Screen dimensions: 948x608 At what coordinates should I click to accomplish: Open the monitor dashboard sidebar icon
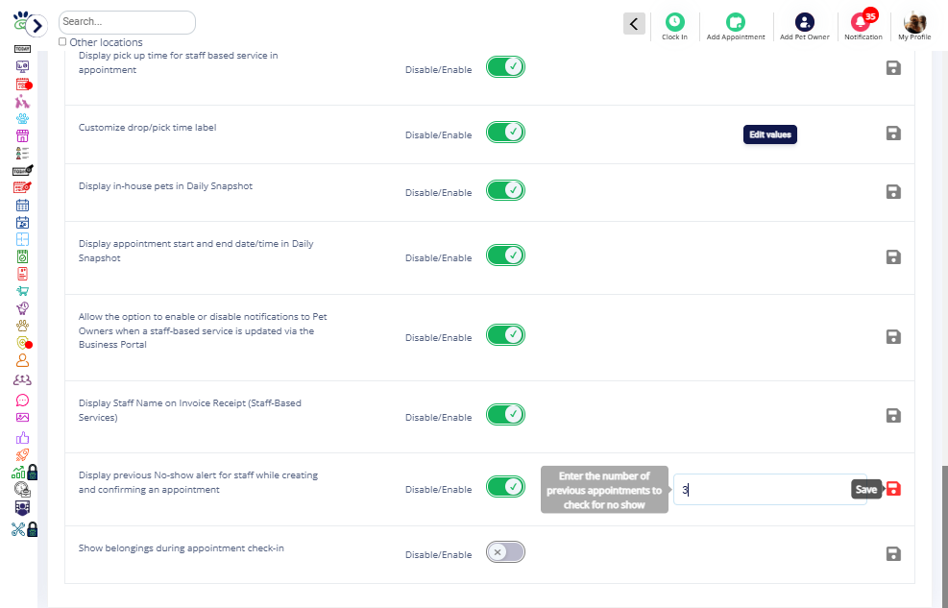[x=22, y=66]
